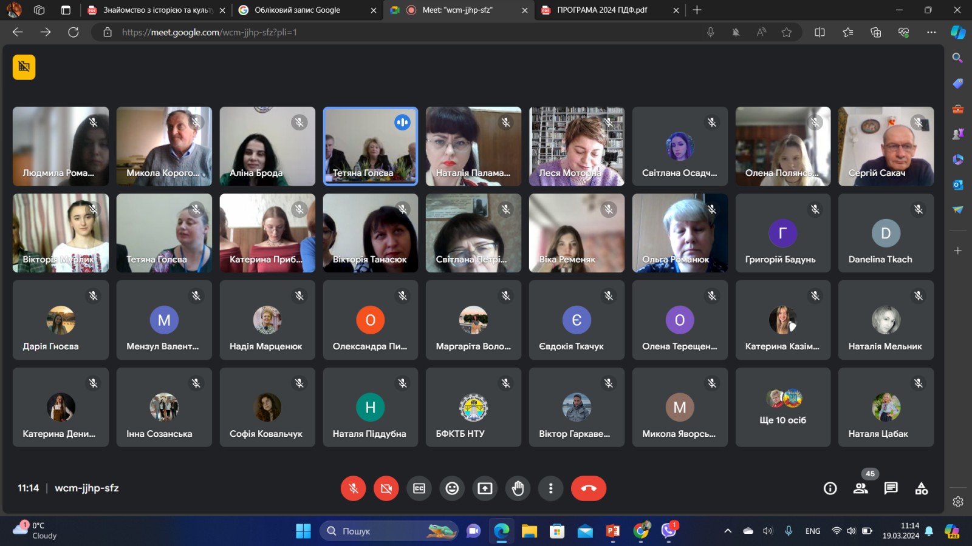Show the participants list

tap(860, 488)
